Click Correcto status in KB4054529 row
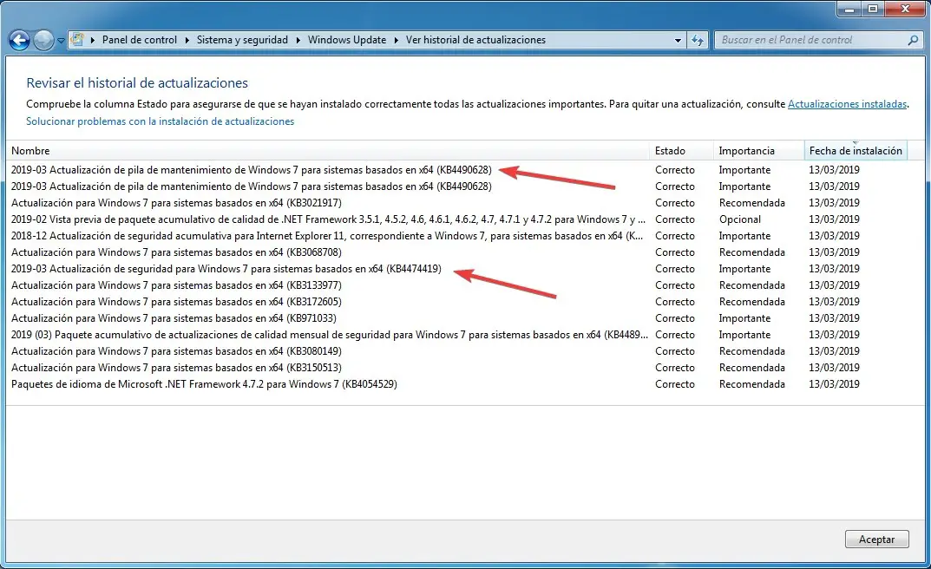 click(675, 384)
